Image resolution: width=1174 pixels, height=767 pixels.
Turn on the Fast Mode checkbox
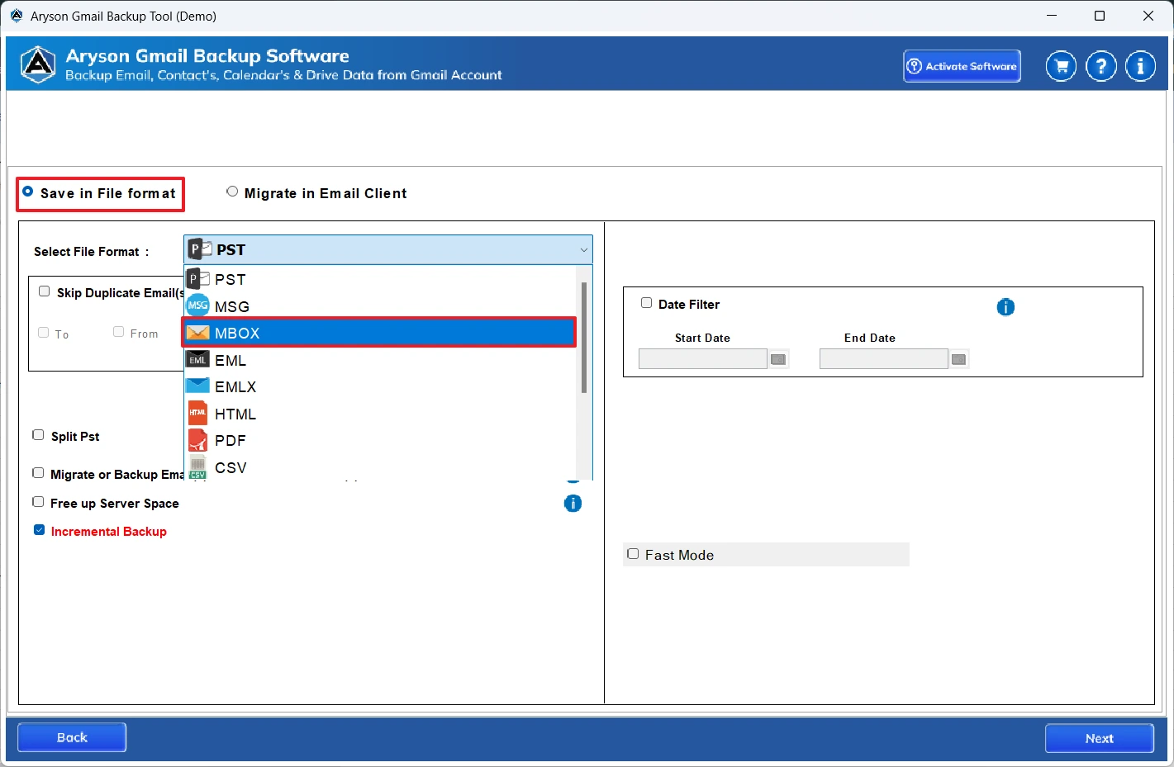point(633,554)
